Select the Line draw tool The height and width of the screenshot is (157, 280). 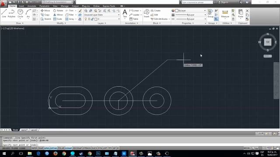[x=4, y=14]
